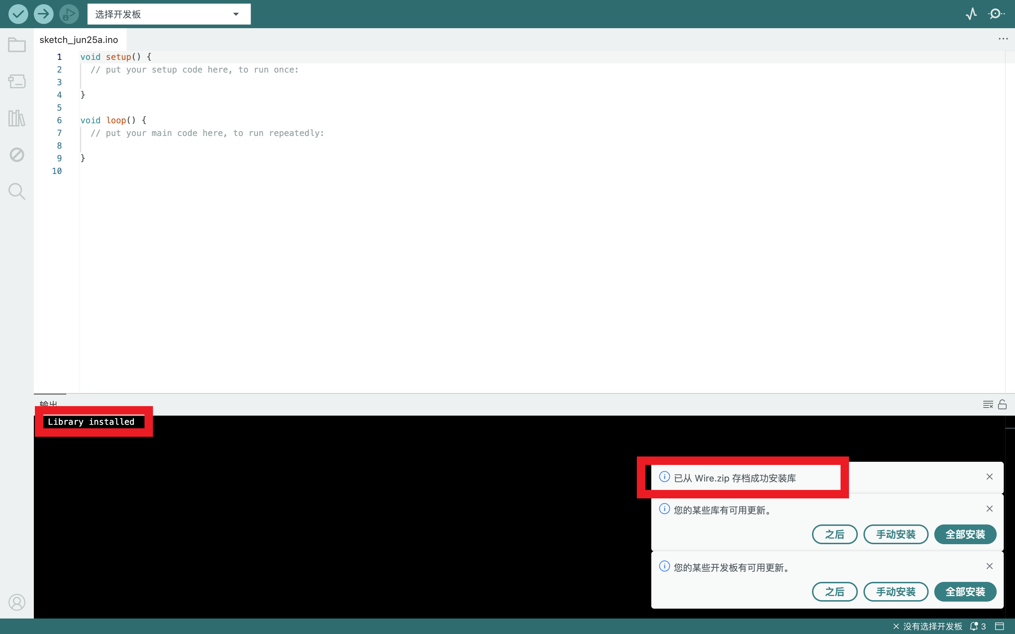Open the board selector dropdown
The width and height of the screenshot is (1015, 634).
click(x=168, y=14)
